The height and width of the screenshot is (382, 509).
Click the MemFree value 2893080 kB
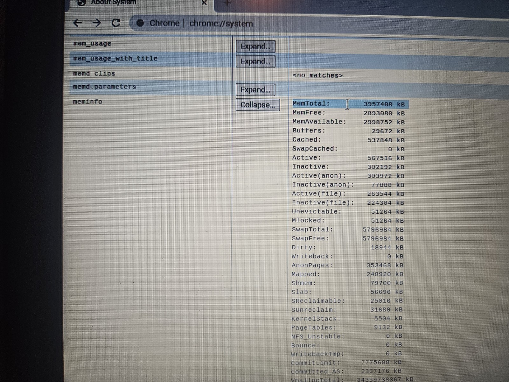coord(384,113)
